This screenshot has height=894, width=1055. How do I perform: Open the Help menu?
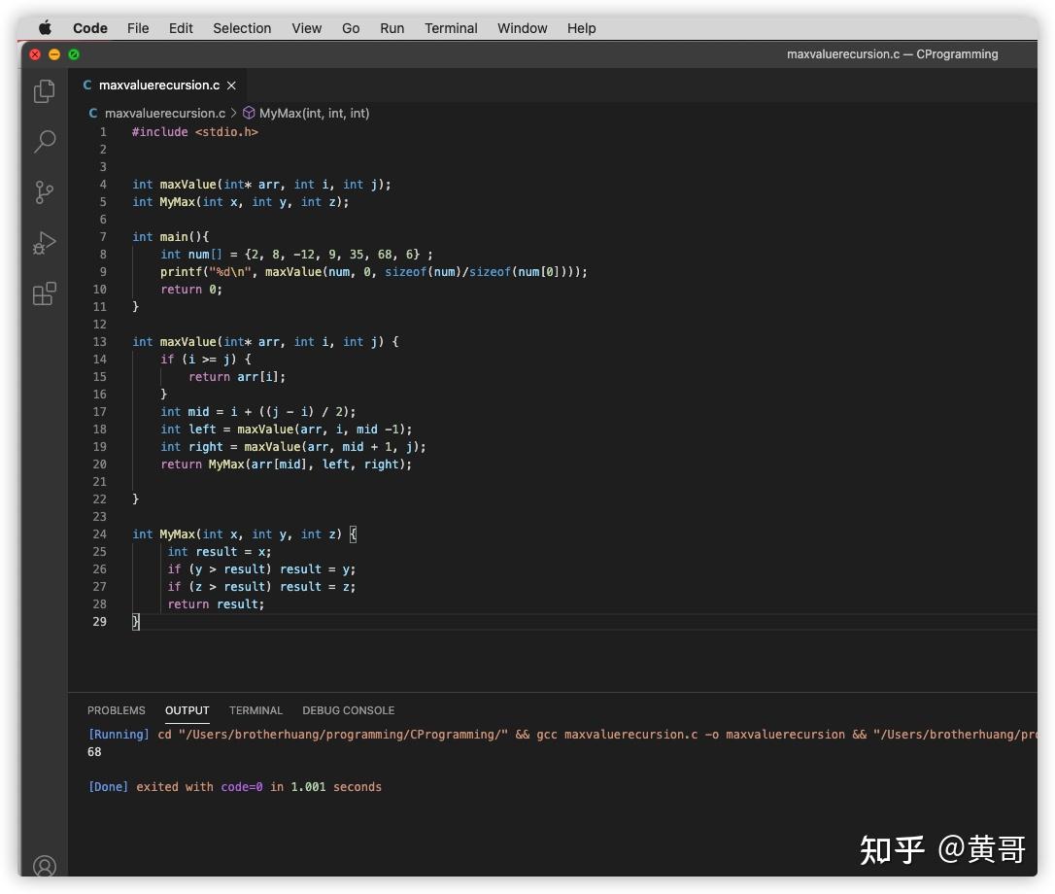[x=581, y=28]
